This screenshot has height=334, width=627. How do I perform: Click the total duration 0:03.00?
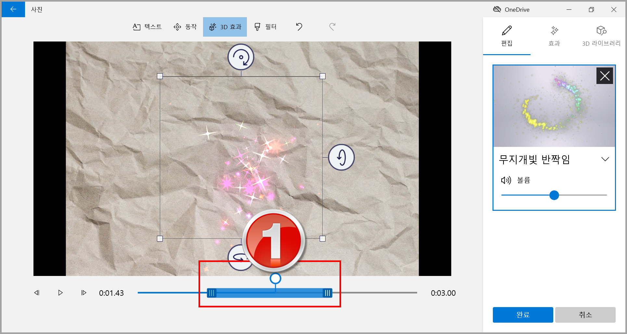coord(443,293)
